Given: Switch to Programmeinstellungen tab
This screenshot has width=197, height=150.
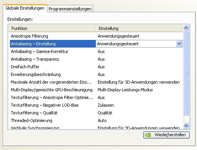Looking at the screenshot, I should [70, 9].
